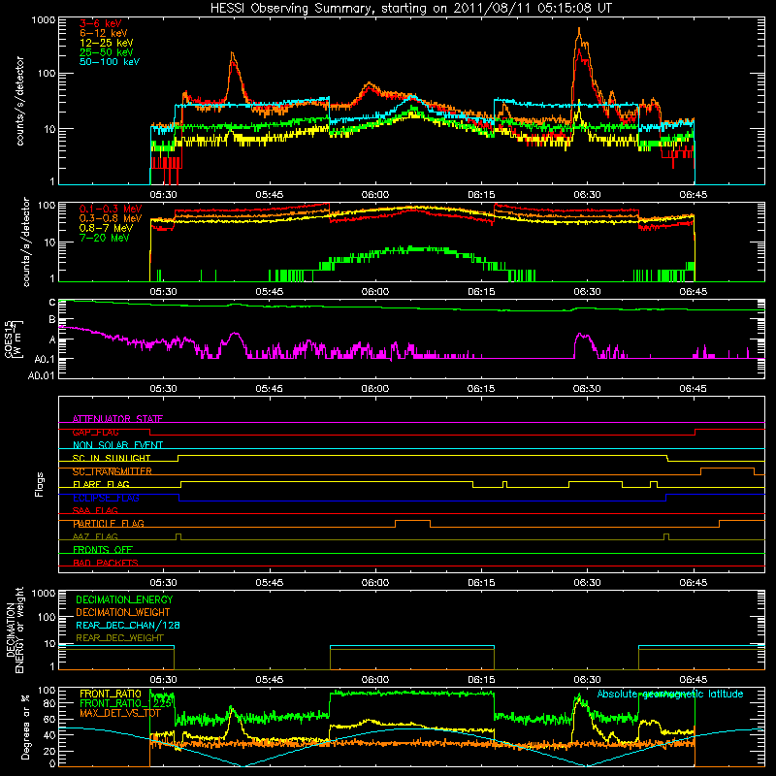
Task: Click the Degrees or % axis label
Action: (25, 727)
